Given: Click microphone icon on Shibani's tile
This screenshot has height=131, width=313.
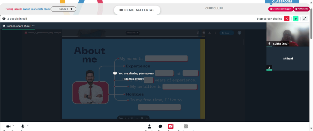Looking at the screenshot, I should [269, 68].
